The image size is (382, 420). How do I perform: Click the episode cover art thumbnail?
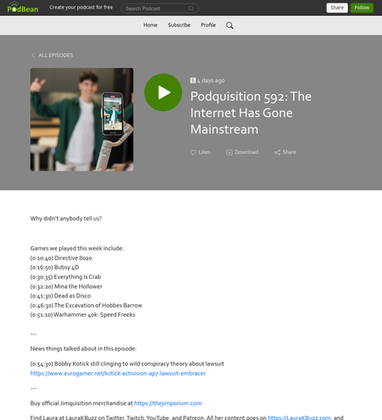click(x=81, y=119)
